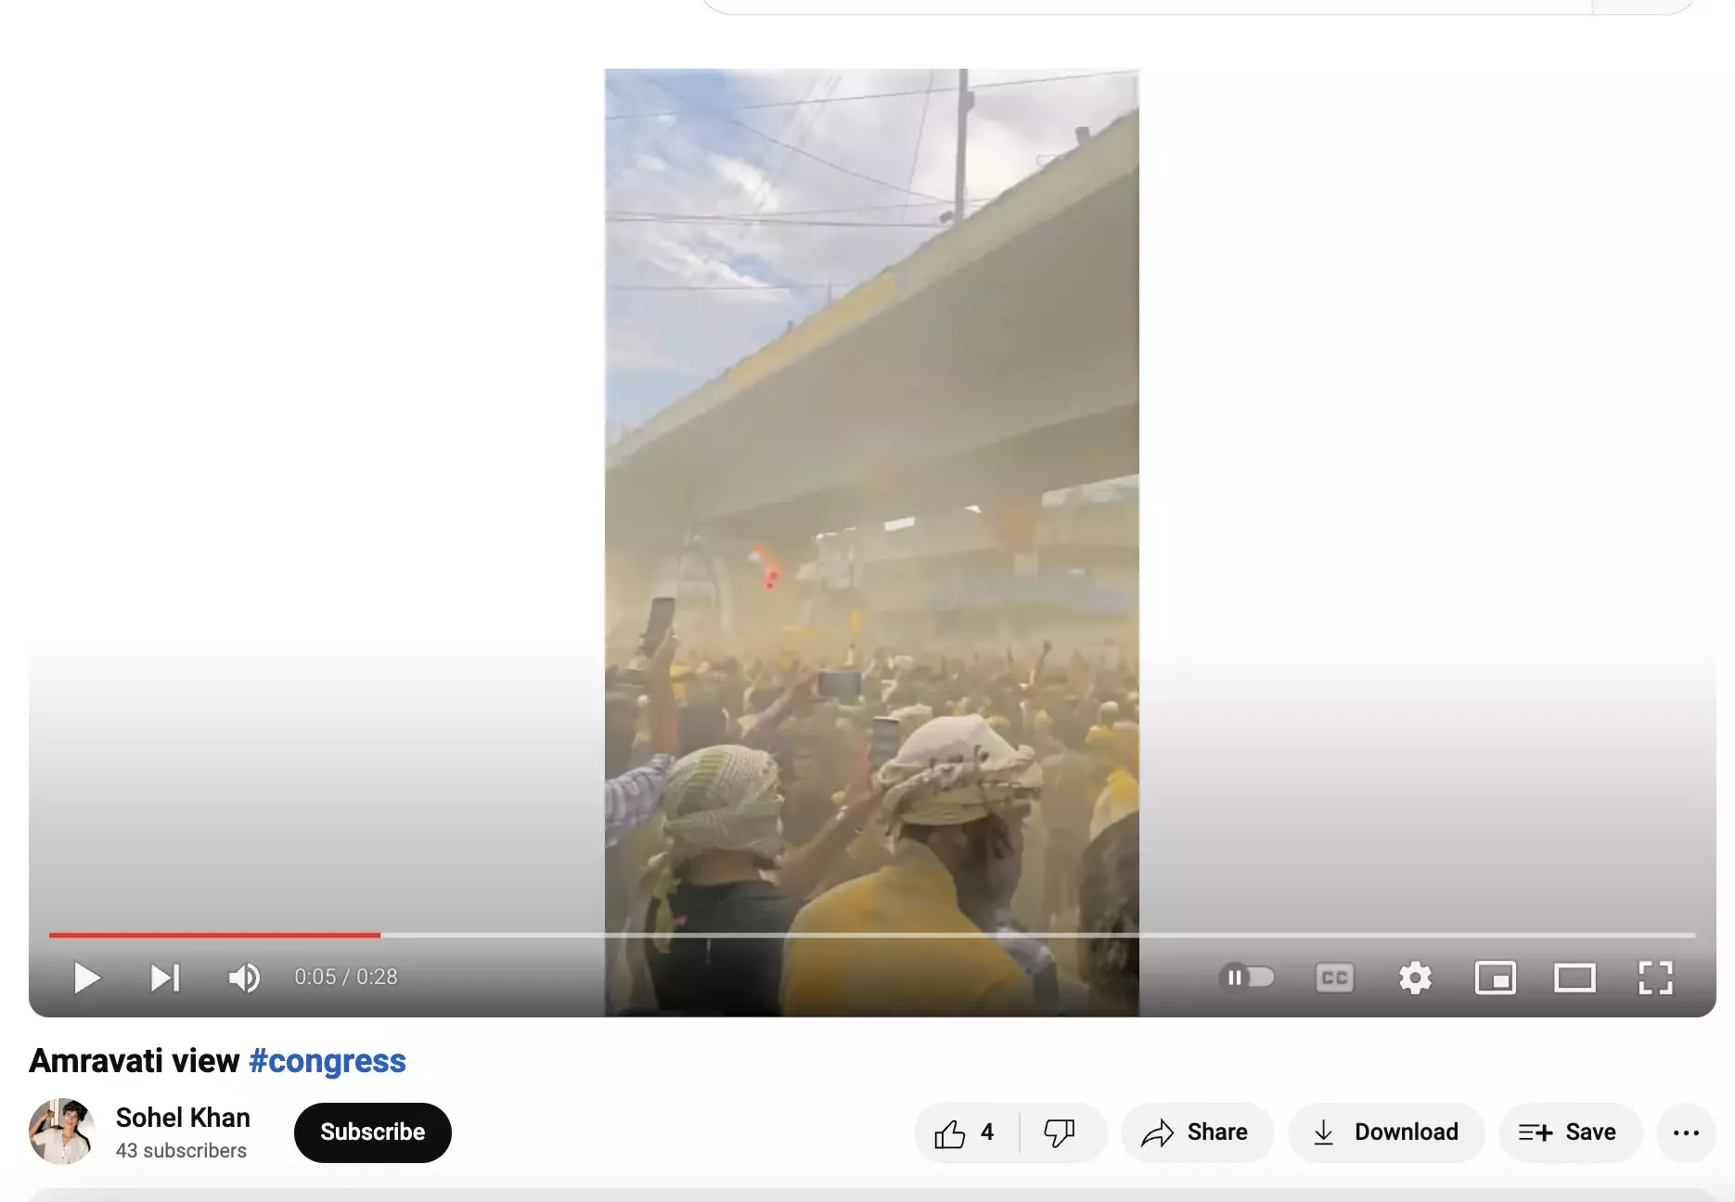
Task: Download the video
Action: click(x=1386, y=1132)
